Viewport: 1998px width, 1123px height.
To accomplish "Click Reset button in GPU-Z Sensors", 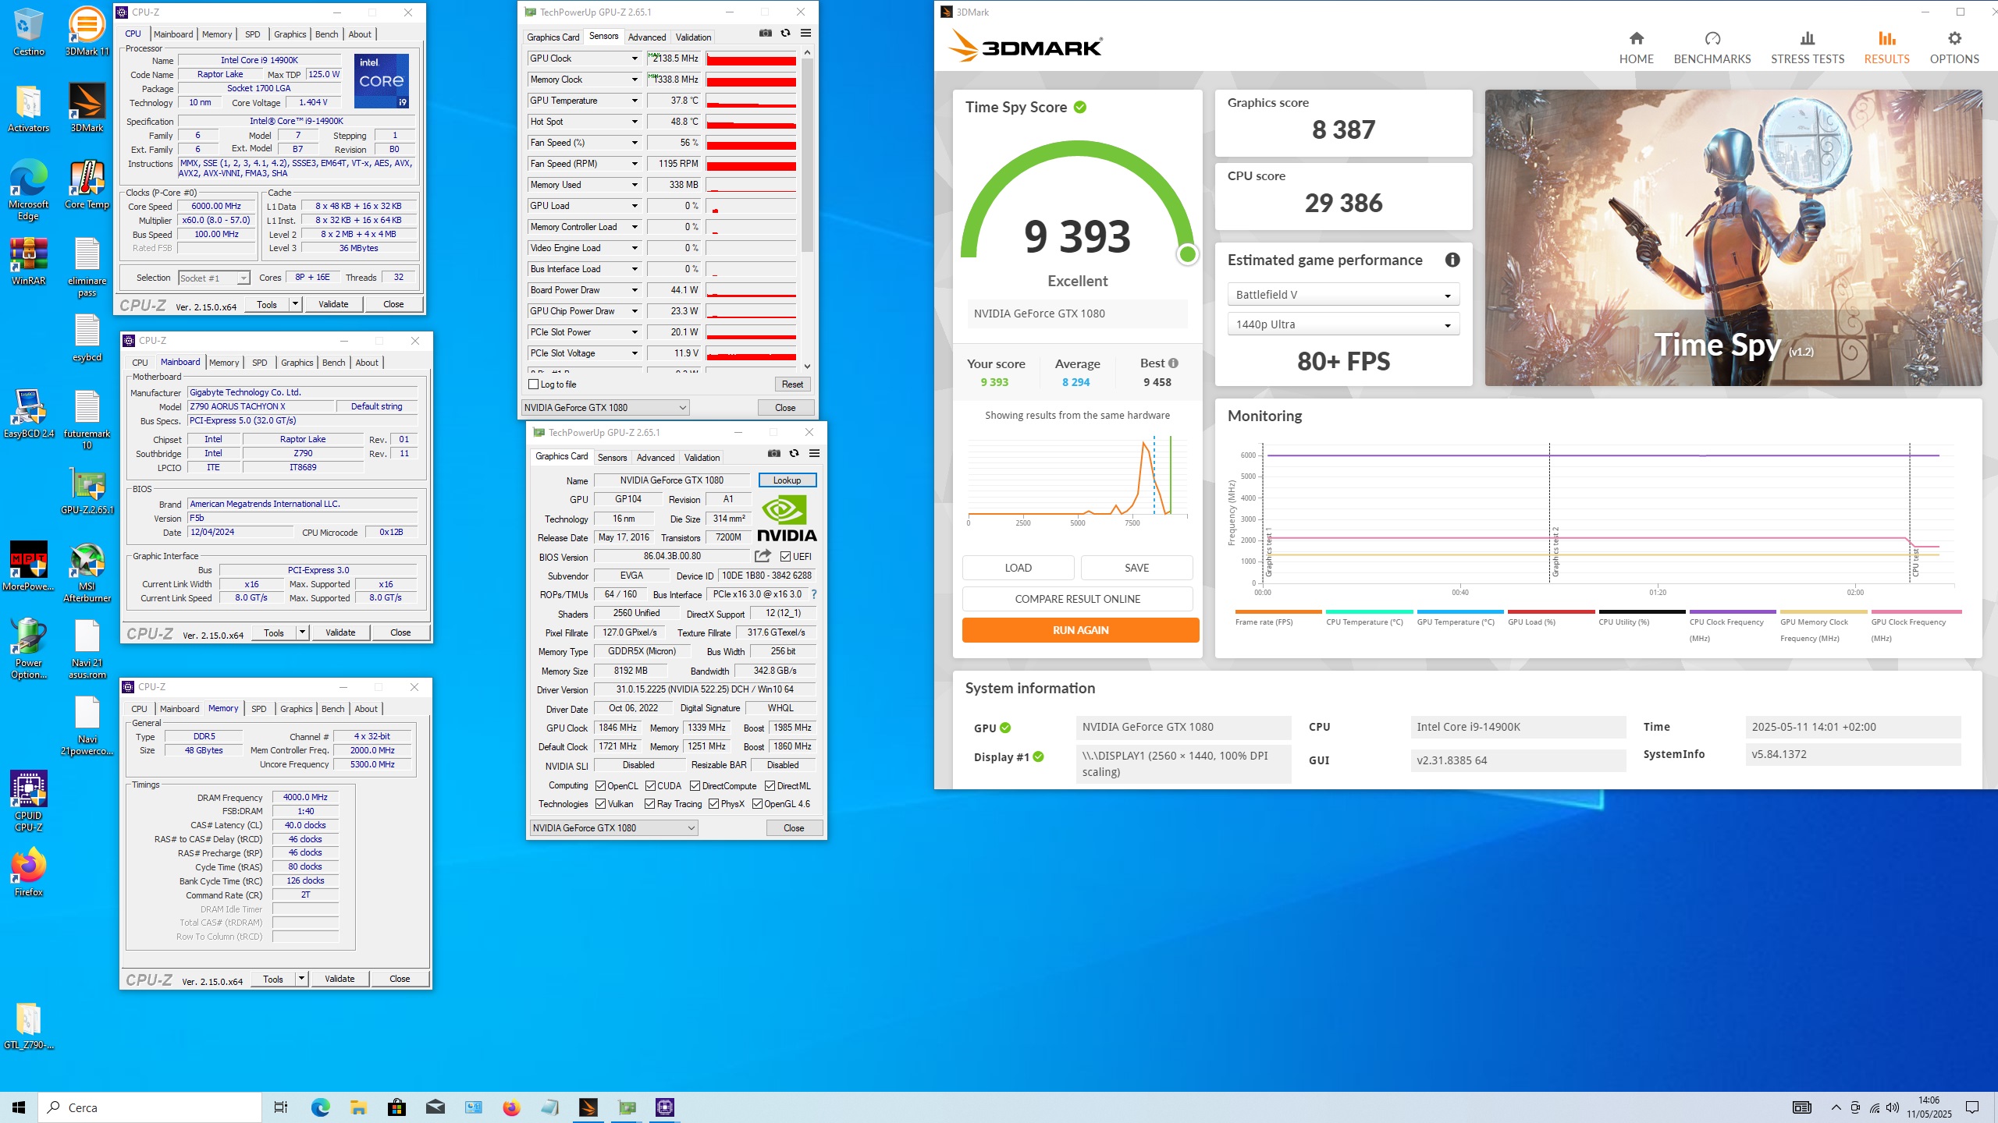I will pos(792,384).
